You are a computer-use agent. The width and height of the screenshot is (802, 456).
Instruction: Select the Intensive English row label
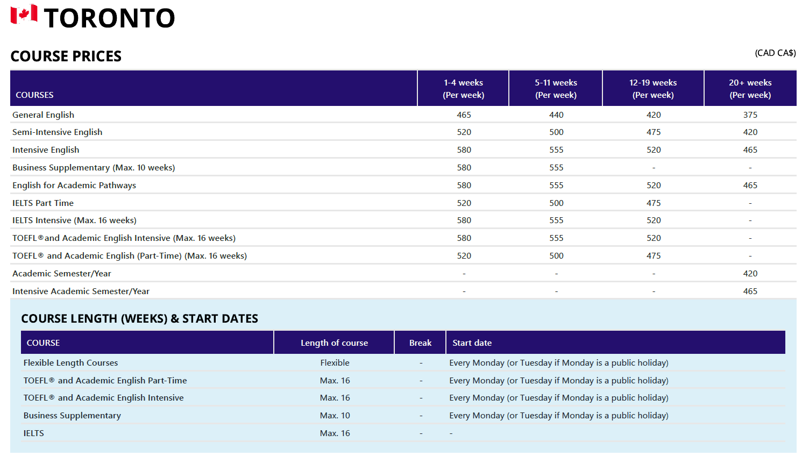point(46,150)
